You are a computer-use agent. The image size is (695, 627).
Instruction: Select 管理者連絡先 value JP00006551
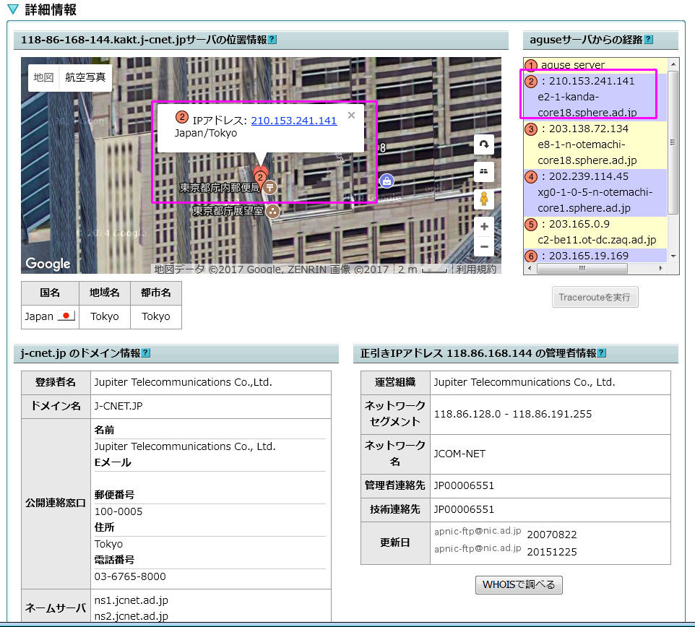click(x=464, y=485)
